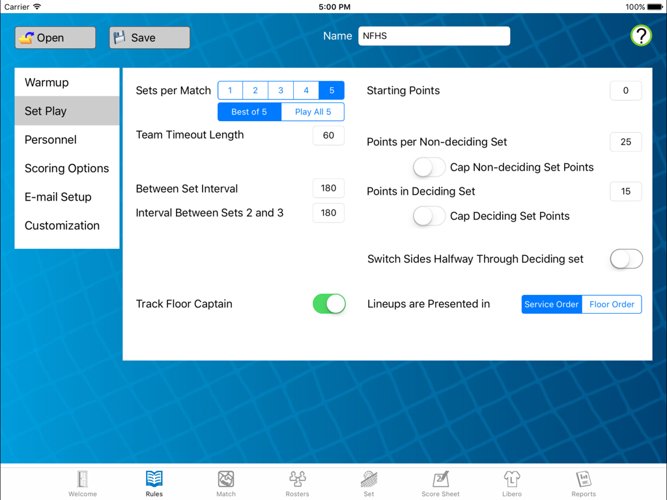
Task: Switch to Scoring Options section
Action: click(x=67, y=168)
